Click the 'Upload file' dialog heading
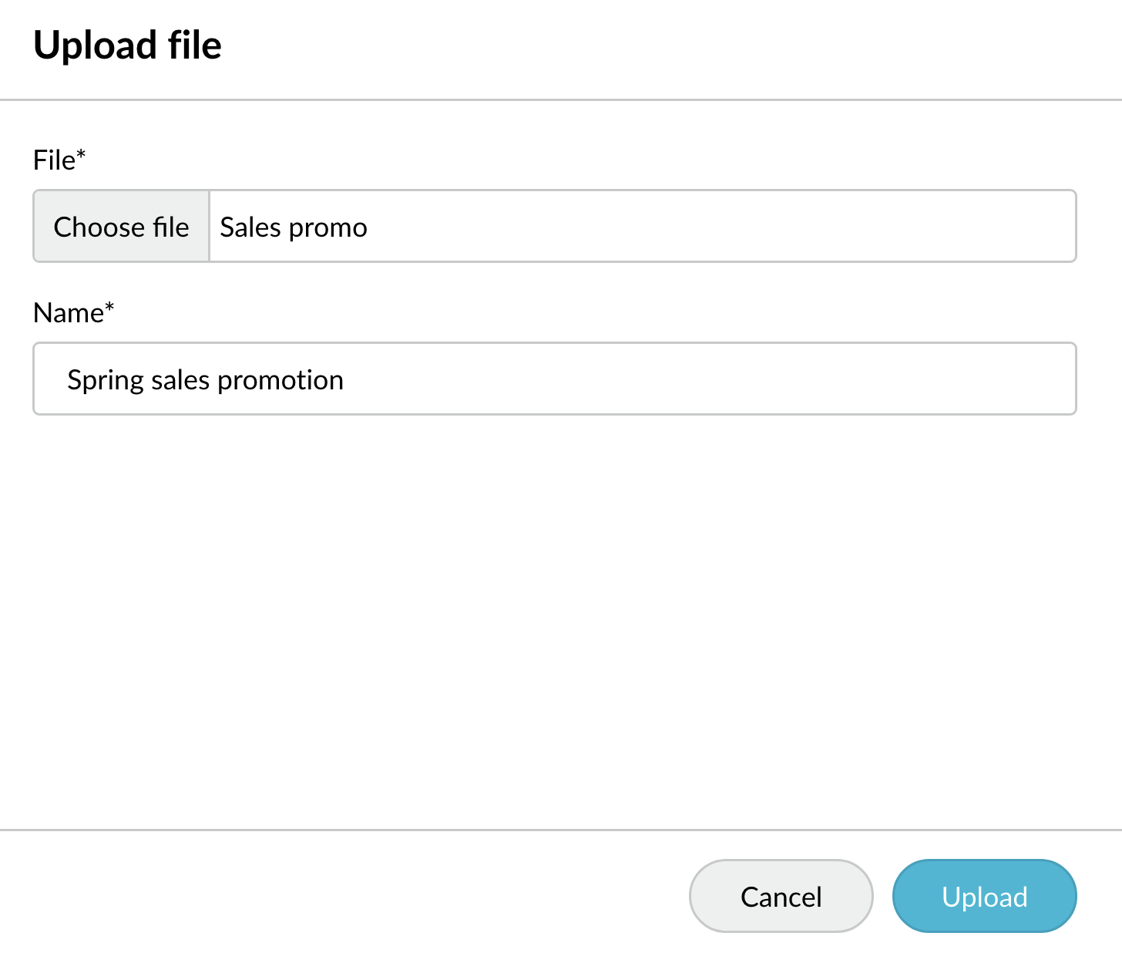Viewport: 1122px width, 953px height. (x=128, y=45)
